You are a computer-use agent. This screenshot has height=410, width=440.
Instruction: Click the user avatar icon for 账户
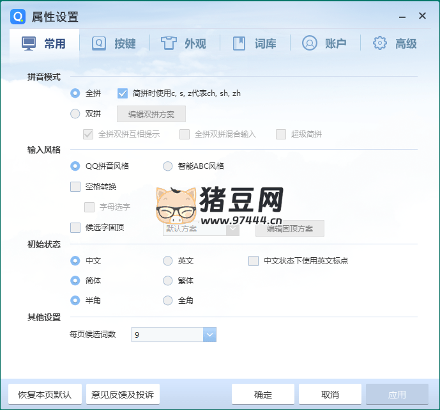point(310,43)
